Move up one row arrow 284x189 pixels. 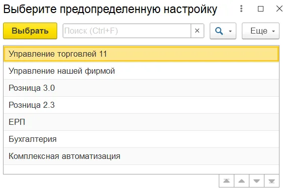tap(242, 181)
